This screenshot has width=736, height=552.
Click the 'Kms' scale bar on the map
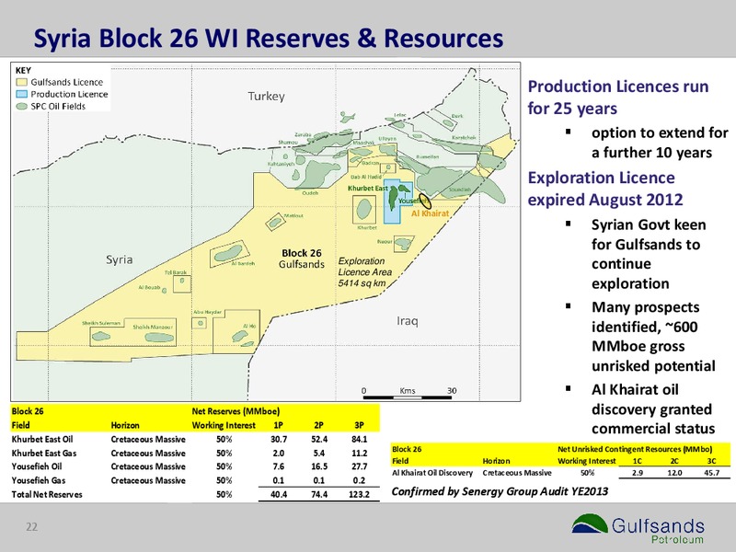408,394
